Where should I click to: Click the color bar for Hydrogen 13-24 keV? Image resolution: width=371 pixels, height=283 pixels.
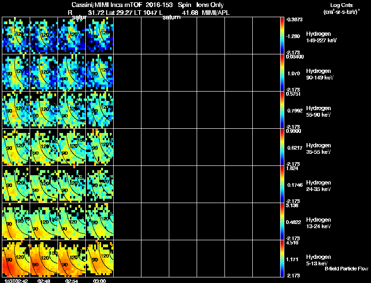pos(282,222)
